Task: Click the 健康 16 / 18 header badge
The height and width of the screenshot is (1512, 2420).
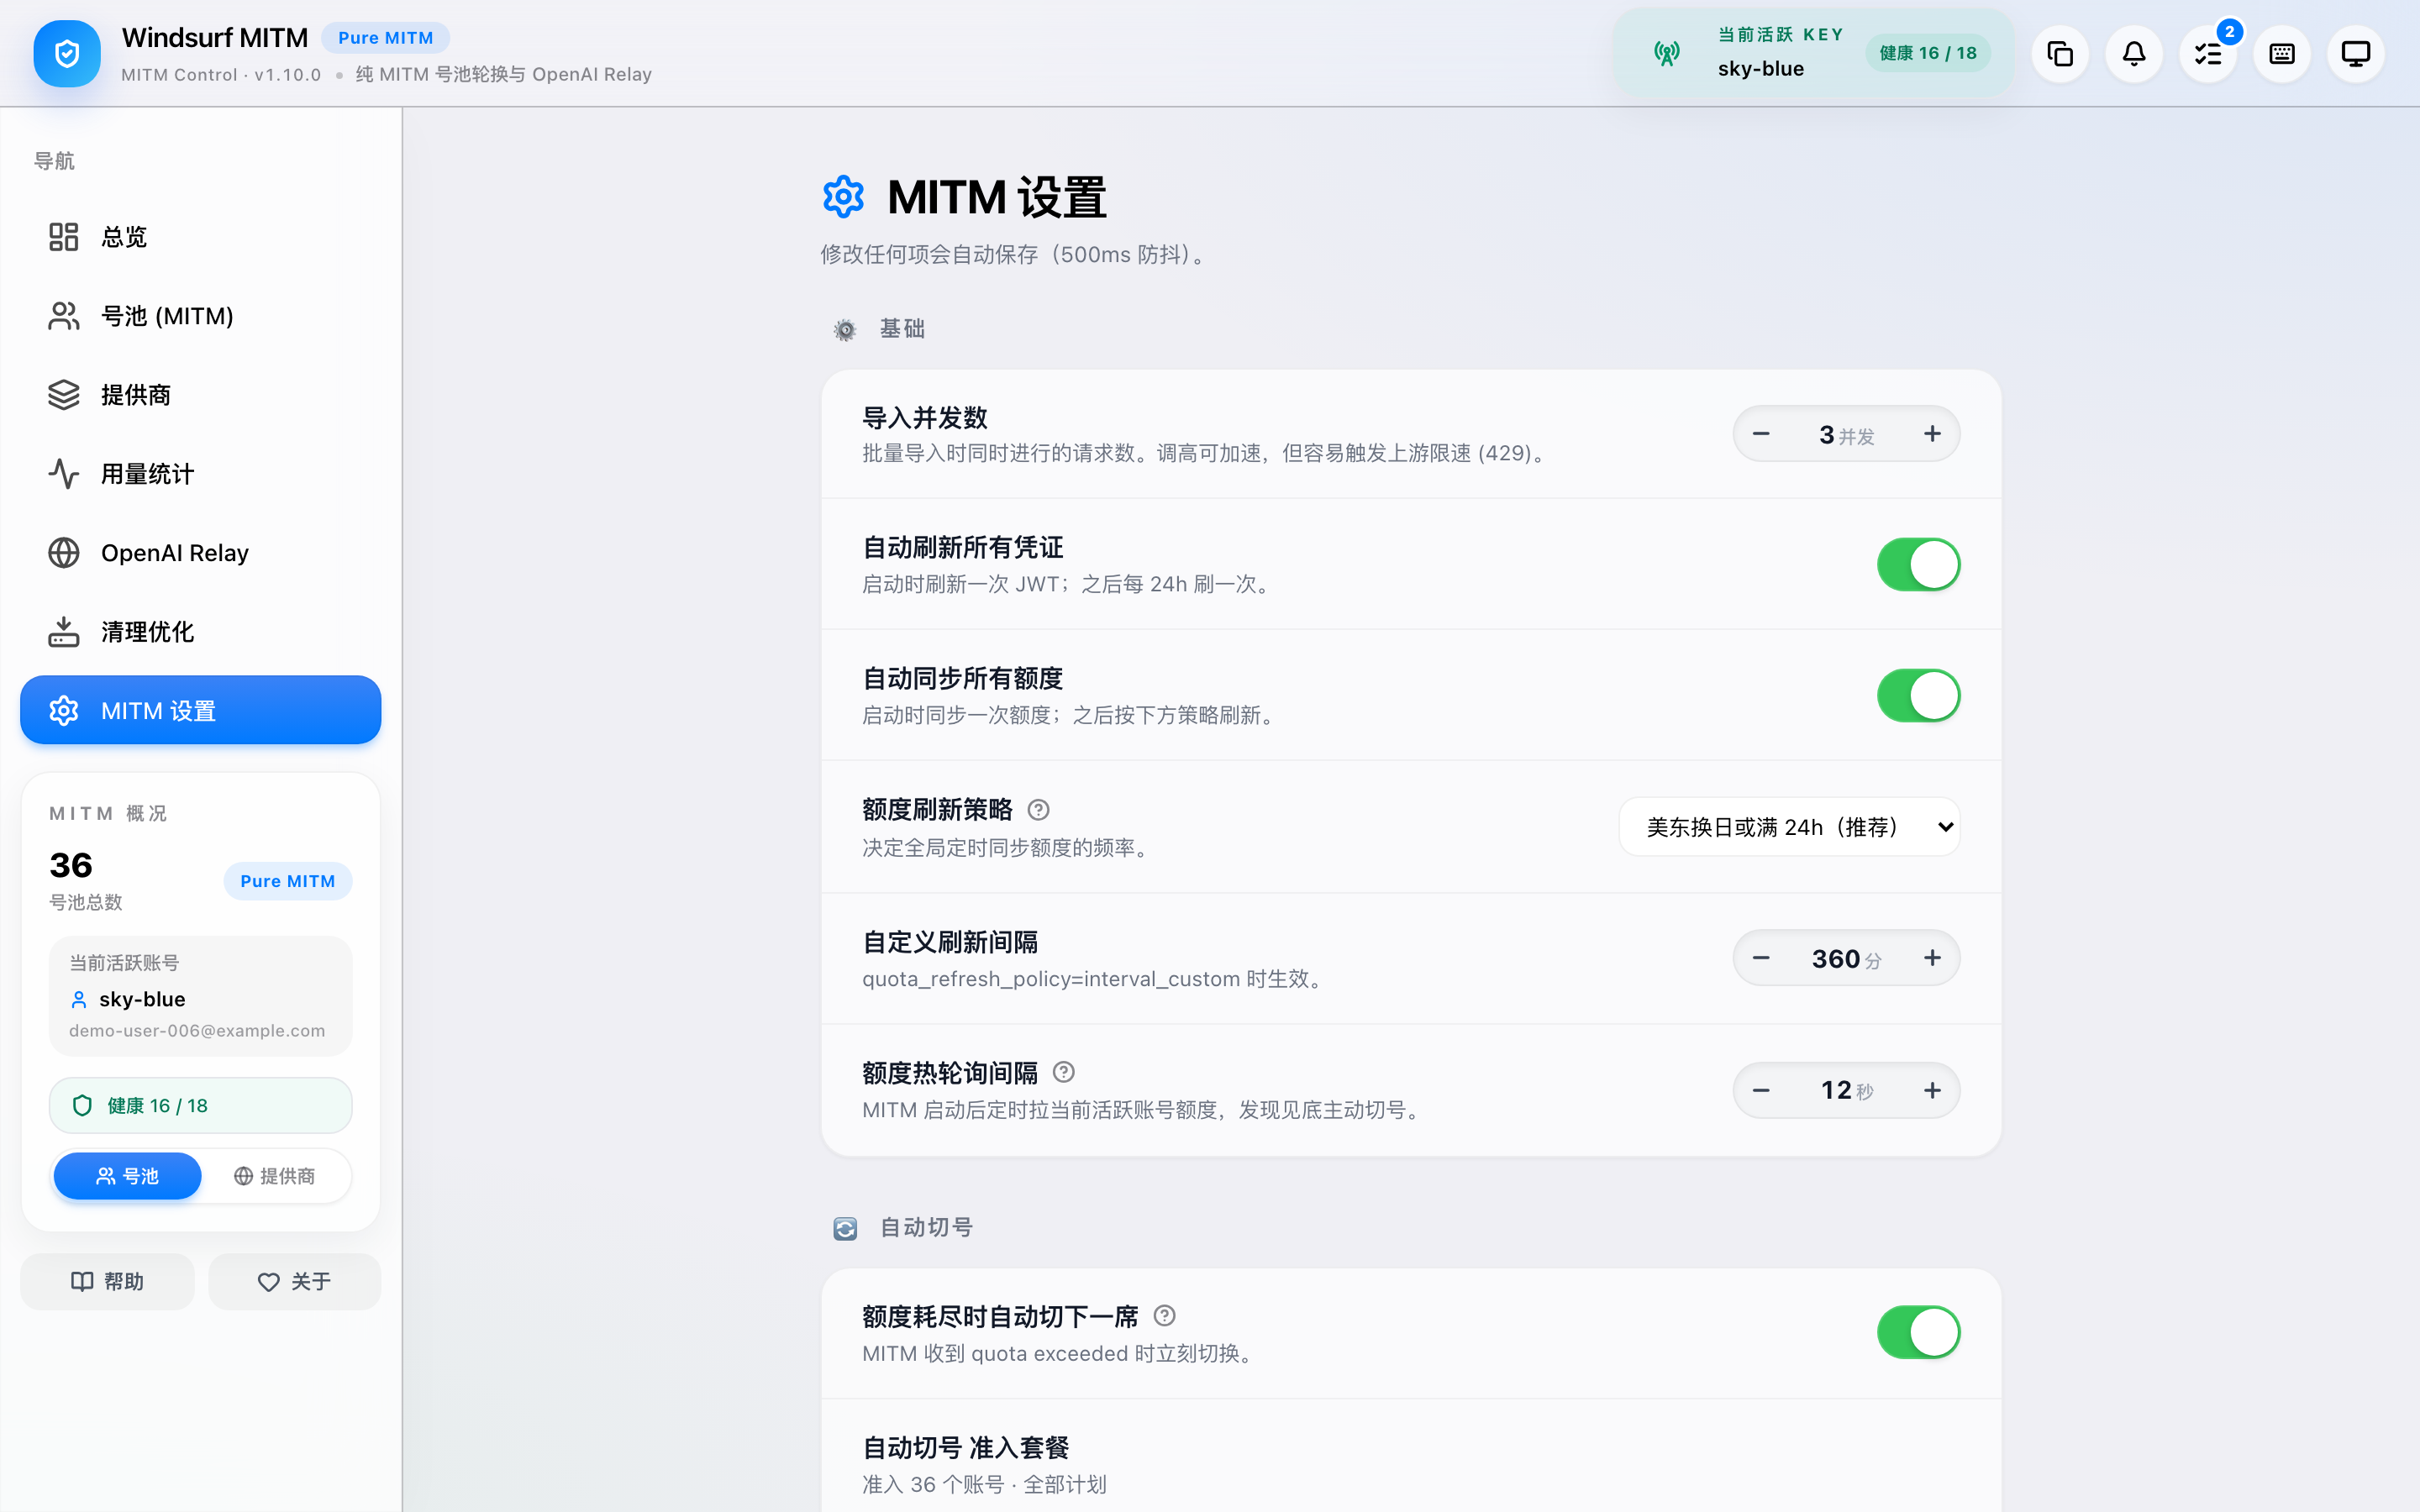Action: (1928, 54)
